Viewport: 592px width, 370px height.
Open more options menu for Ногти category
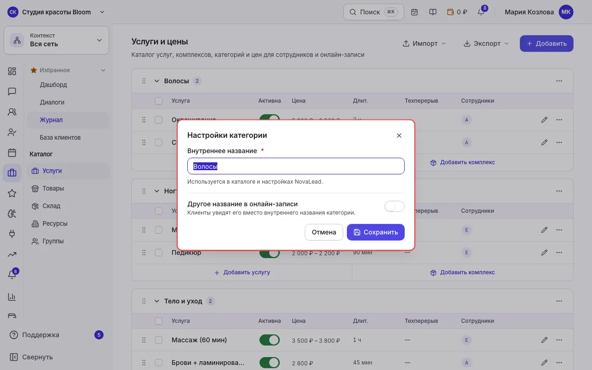pyautogui.click(x=559, y=191)
